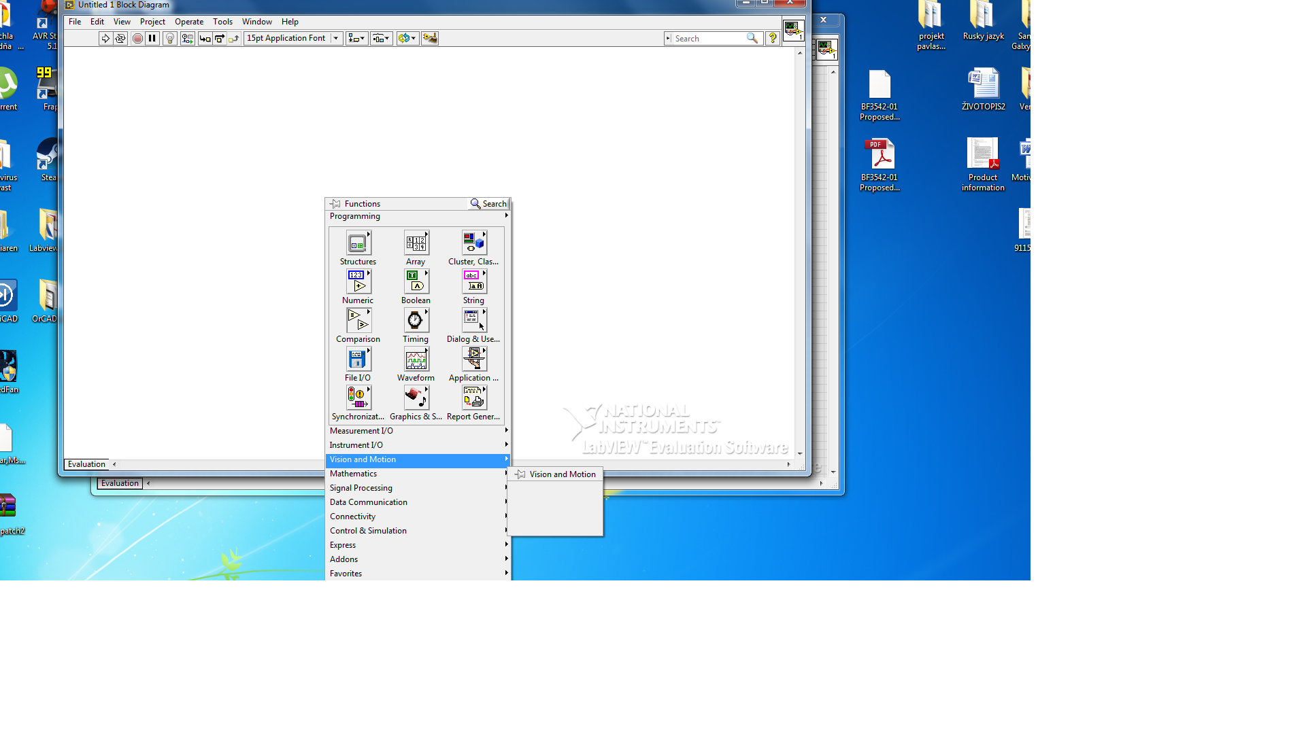Select Signal Processing palette entry

(361, 488)
